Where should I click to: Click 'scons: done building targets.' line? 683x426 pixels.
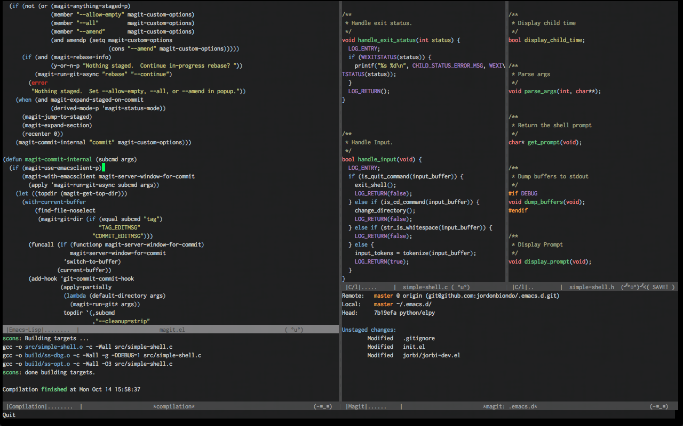49,372
